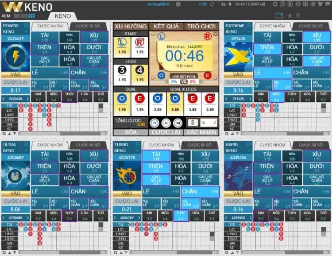
Task: Toggle the speaker sound icon in top bar
Action: [x=313, y=4]
